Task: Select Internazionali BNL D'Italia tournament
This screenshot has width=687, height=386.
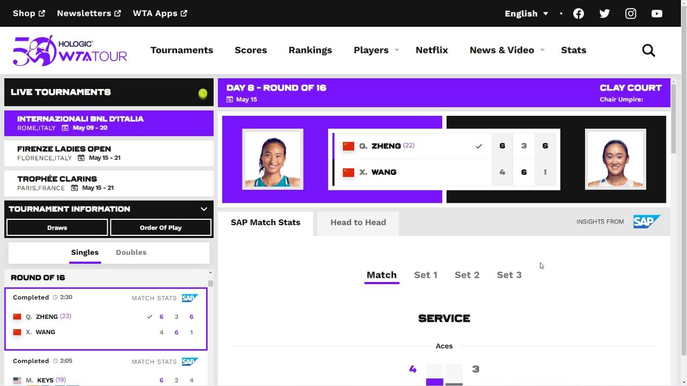Action: click(x=109, y=123)
